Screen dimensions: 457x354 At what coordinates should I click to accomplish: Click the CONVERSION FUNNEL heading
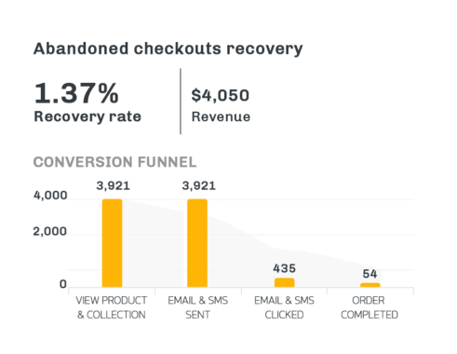pos(114,162)
